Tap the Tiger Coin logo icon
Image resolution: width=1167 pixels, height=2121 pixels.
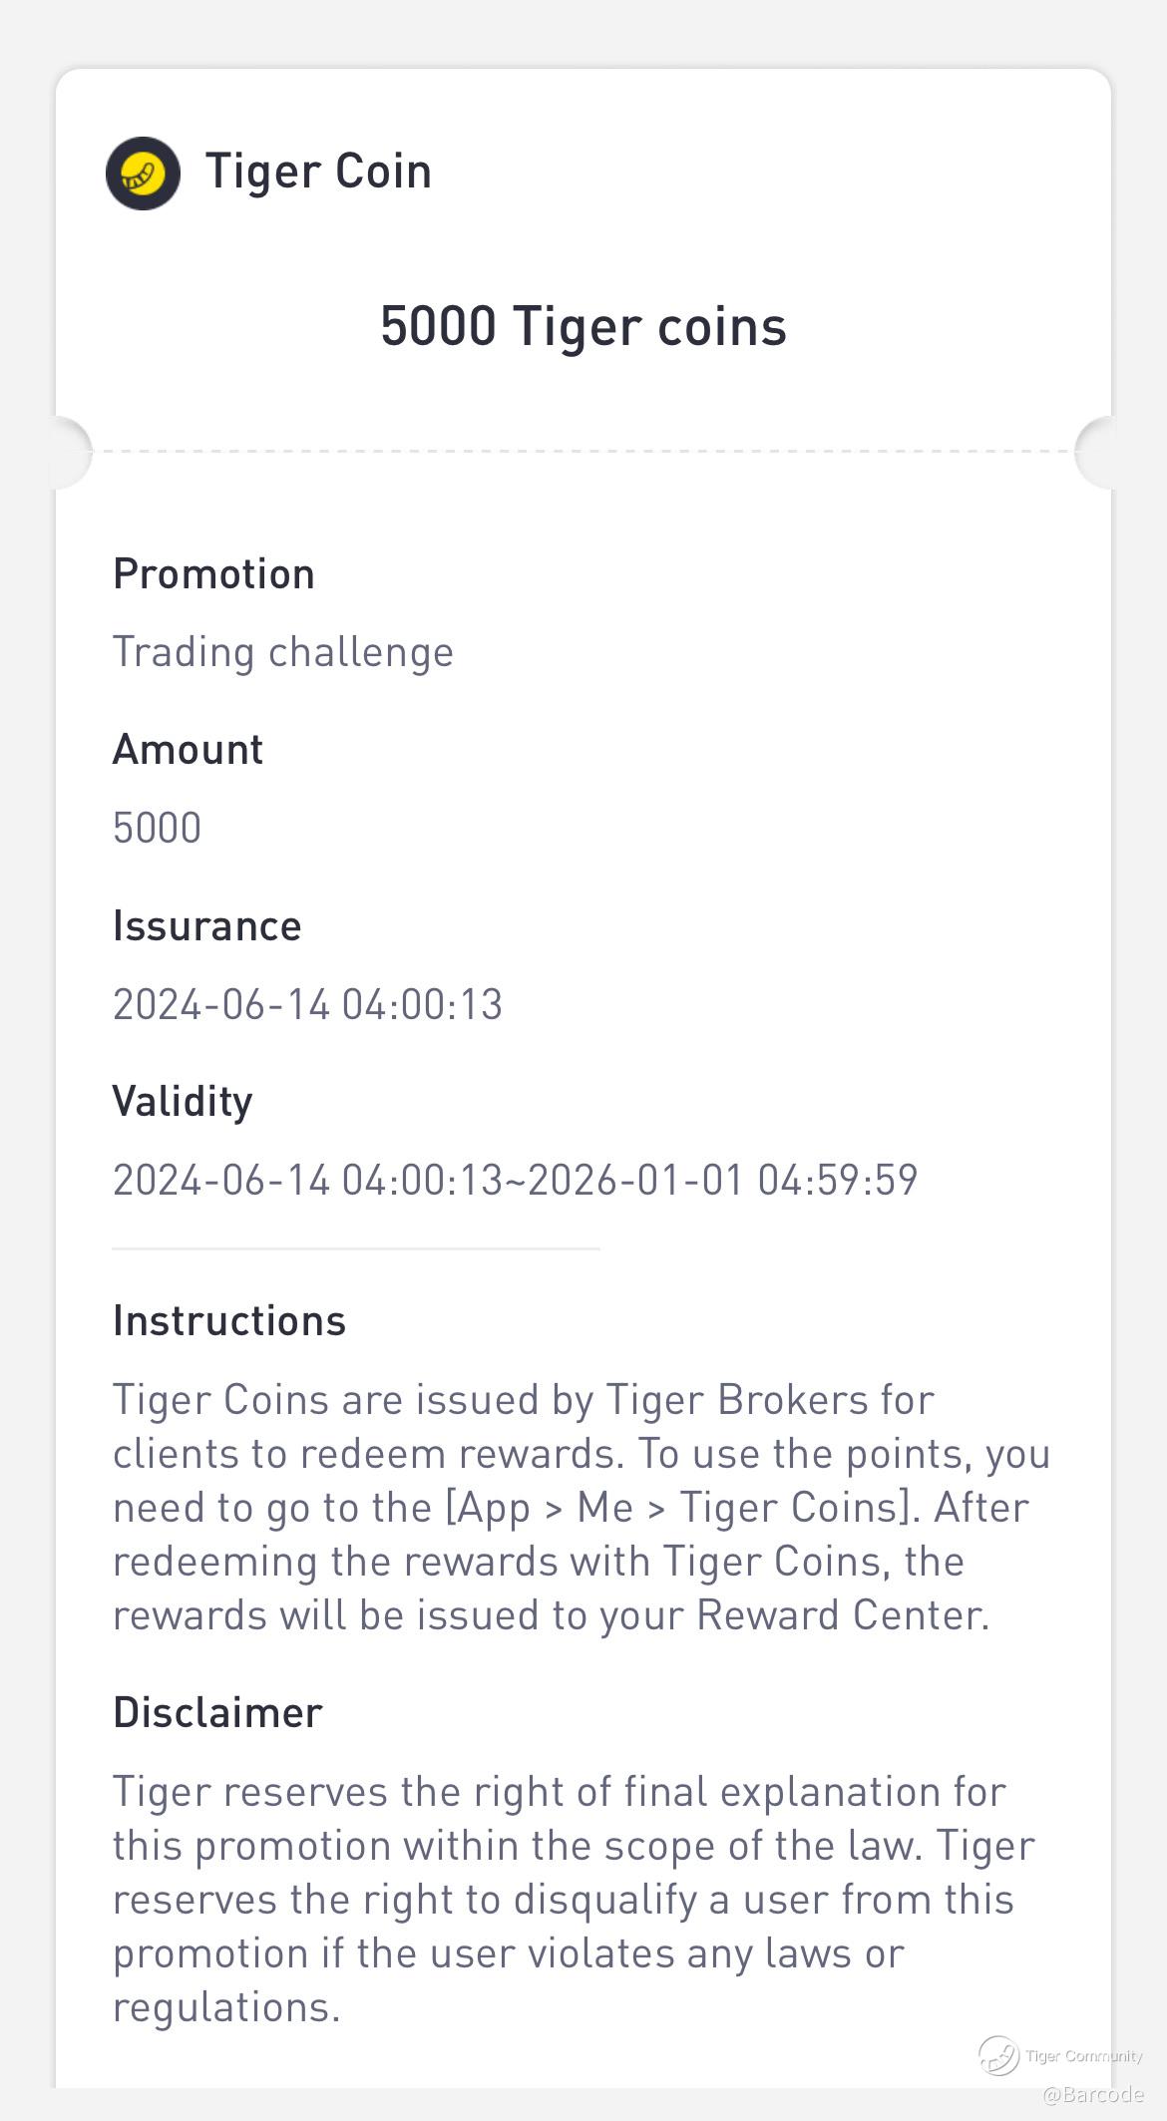pos(143,174)
